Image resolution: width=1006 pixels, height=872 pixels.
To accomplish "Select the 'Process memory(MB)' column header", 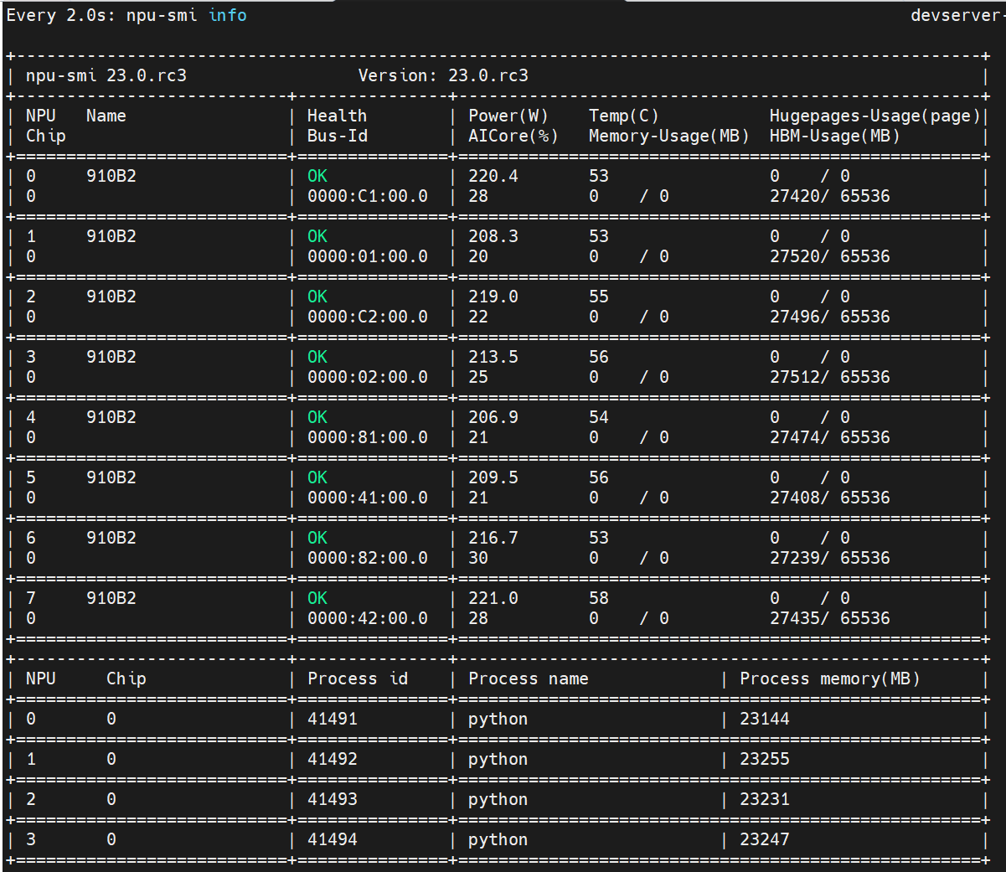I will tap(830, 679).
